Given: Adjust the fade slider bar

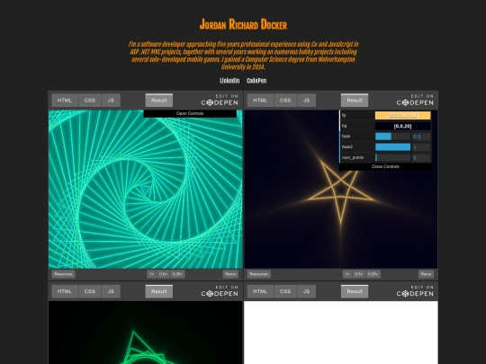Looking at the screenshot, I should [392, 137].
